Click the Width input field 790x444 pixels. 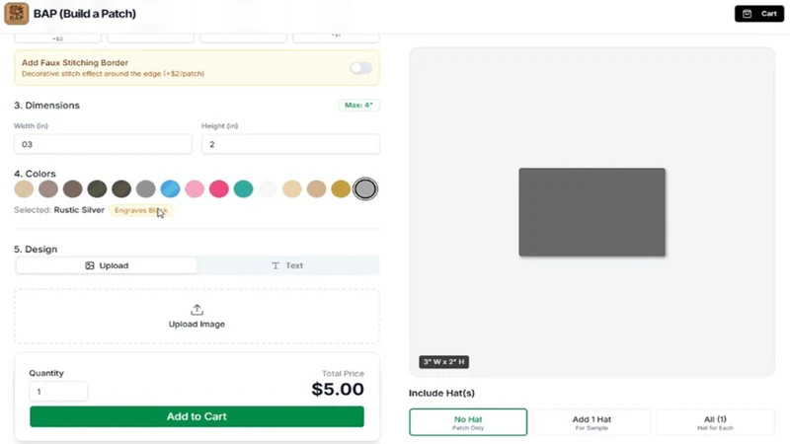pyautogui.click(x=103, y=144)
